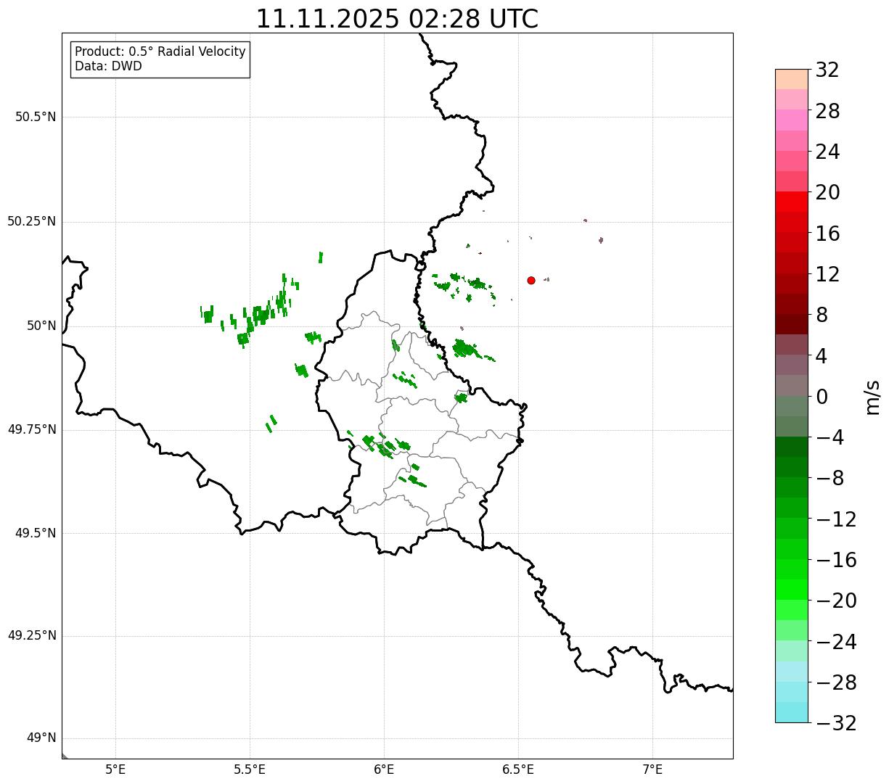
Task: Pick the cyan swatch at bottom of colorbar
Action: point(792,712)
